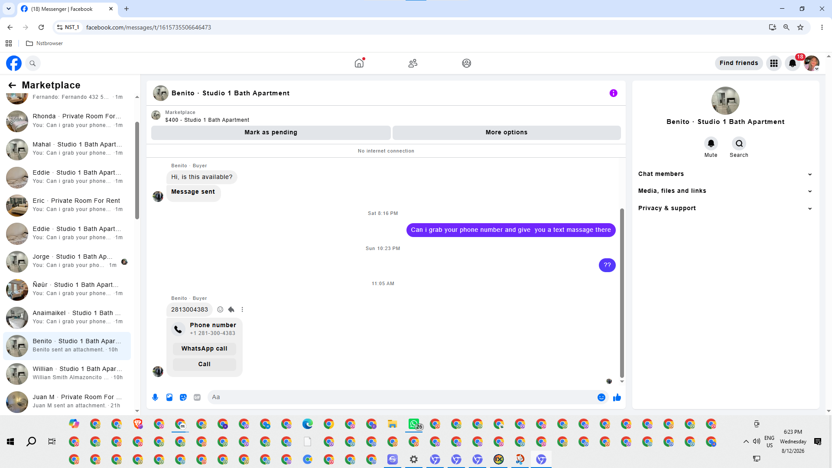832x468 pixels.
Task: Open Windows Start menu
Action: click(x=10, y=442)
